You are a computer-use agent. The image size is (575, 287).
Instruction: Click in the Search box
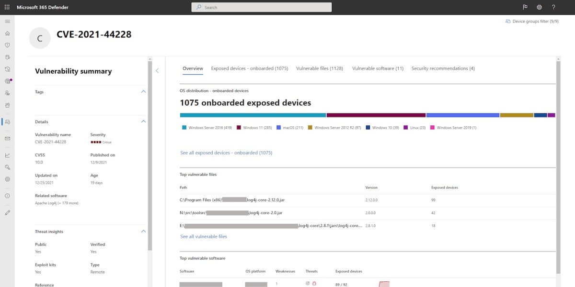(261, 7)
